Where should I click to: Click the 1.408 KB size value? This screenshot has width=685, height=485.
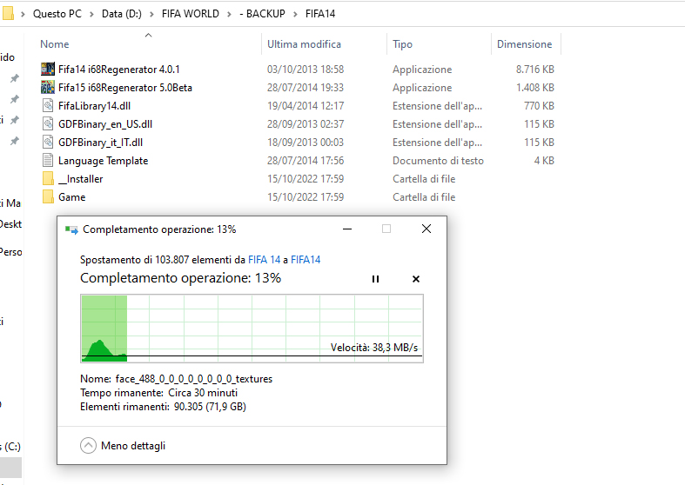coord(534,88)
